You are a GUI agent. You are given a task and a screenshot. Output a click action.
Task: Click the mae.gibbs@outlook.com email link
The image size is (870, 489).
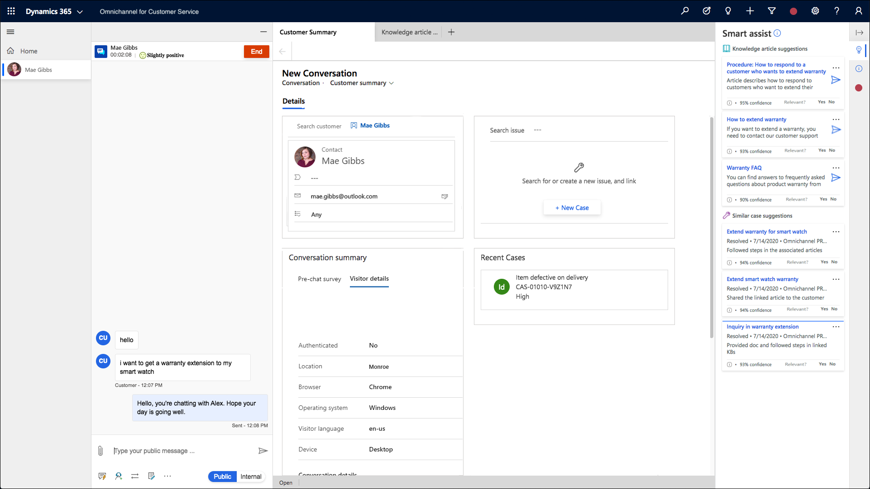[x=344, y=196]
